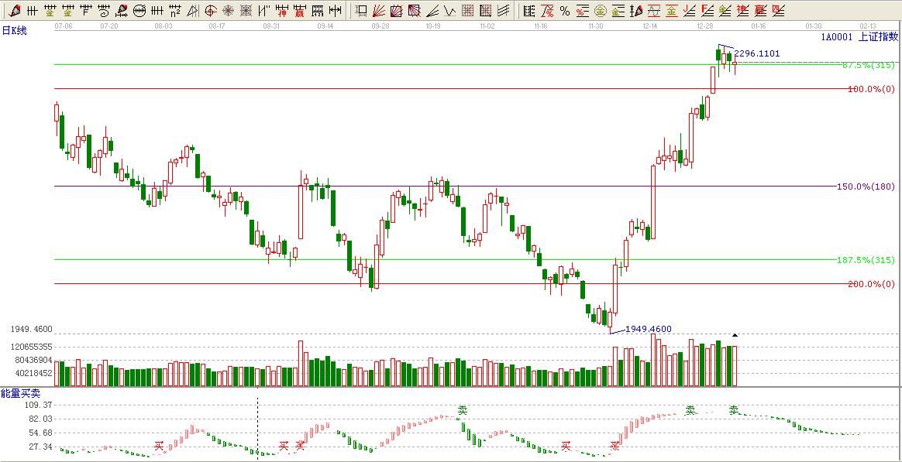Select the zigzag wave line tool

click(449, 11)
